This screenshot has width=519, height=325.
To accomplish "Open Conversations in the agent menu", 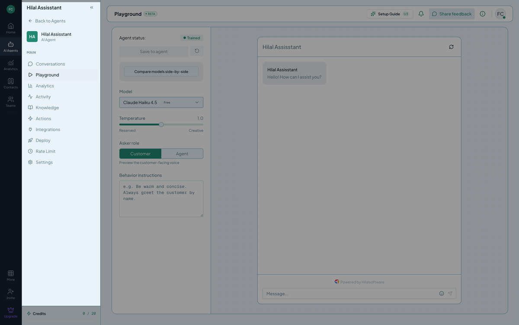I will (x=61, y=64).
